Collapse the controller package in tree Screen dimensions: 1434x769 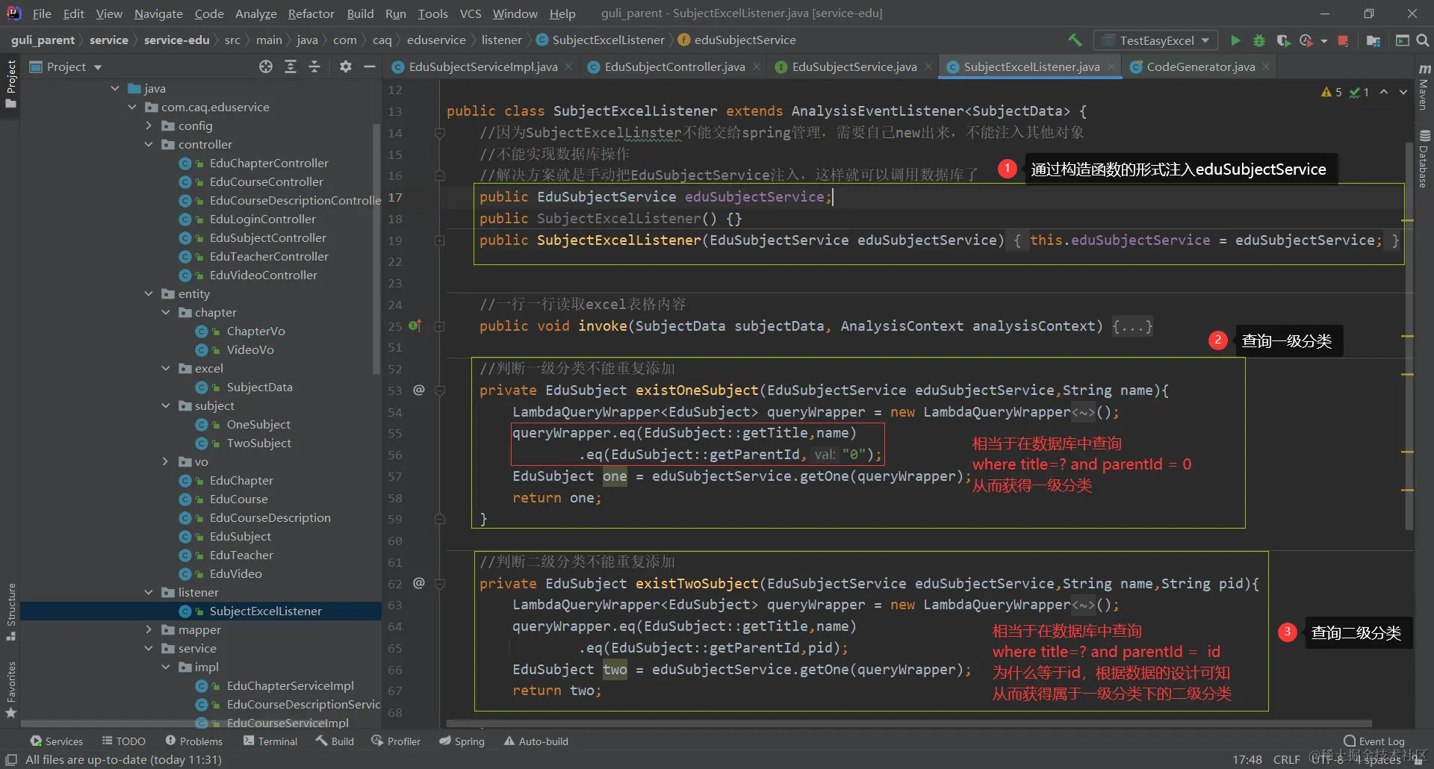click(149, 145)
